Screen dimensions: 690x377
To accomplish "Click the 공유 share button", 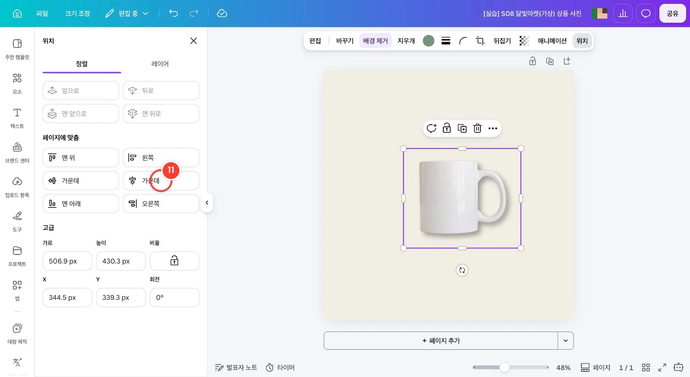I will pyautogui.click(x=672, y=13).
